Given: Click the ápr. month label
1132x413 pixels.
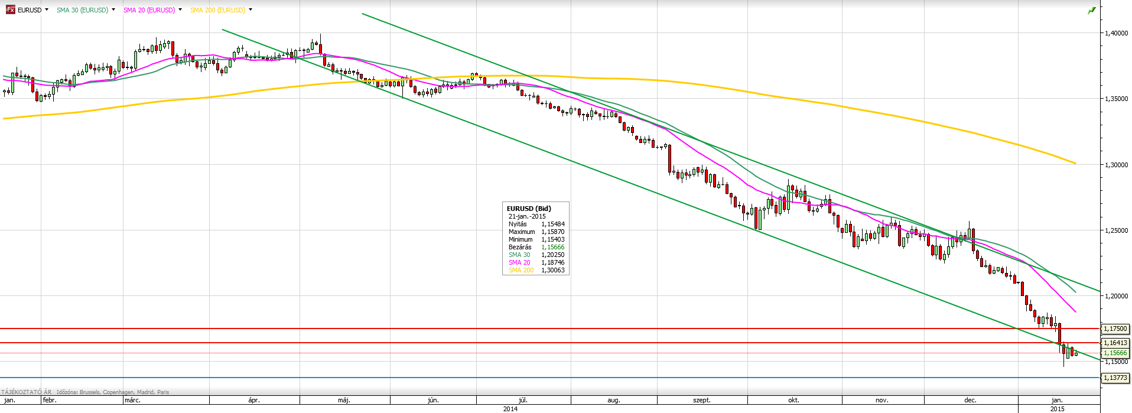Looking at the screenshot, I should click(254, 400).
